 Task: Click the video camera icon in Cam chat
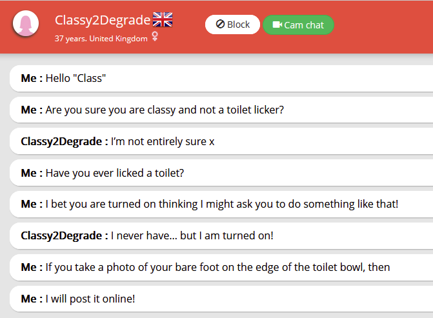277,25
